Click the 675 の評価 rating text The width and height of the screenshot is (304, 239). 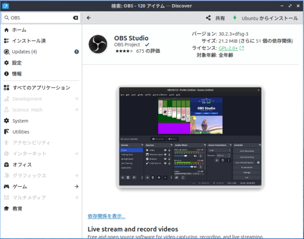click(148, 51)
